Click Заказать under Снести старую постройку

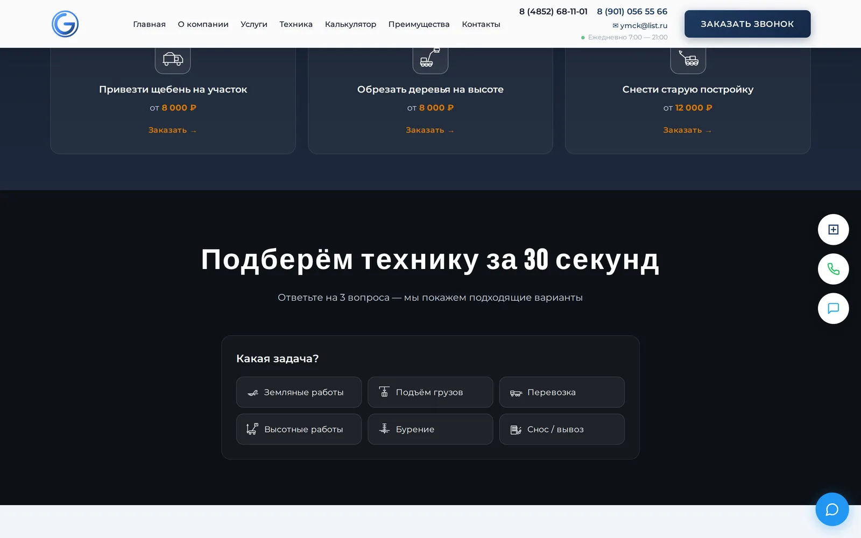(x=687, y=130)
